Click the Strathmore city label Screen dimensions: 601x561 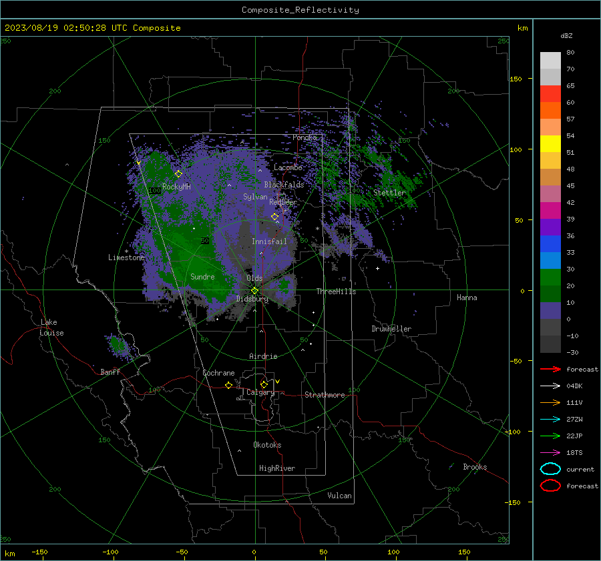(325, 395)
